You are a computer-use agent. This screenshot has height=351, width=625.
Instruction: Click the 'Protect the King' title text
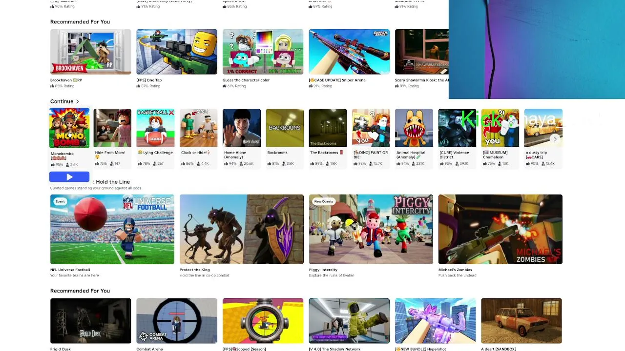point(194,270)
